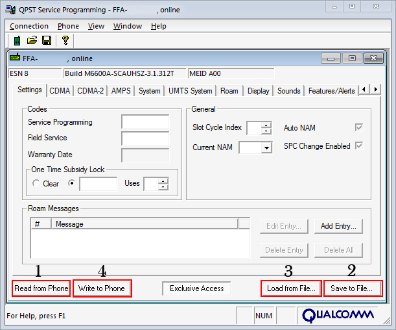This screenshot has height=330, width=396.
Task: Click the Service Programming code field
Action: pyautogui.click(x=145, y=122)
